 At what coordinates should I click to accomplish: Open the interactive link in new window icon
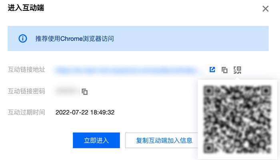tap(212, 70)
